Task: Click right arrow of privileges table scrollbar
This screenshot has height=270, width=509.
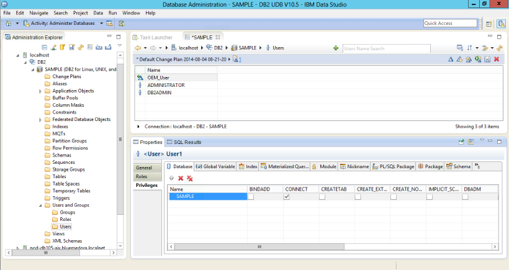Action: coord(495,247)
